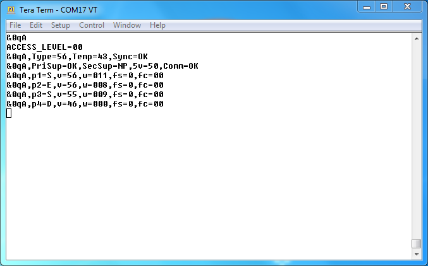Maximize the Tera Term window
428x266 pixels.
[x=384, y=7]
